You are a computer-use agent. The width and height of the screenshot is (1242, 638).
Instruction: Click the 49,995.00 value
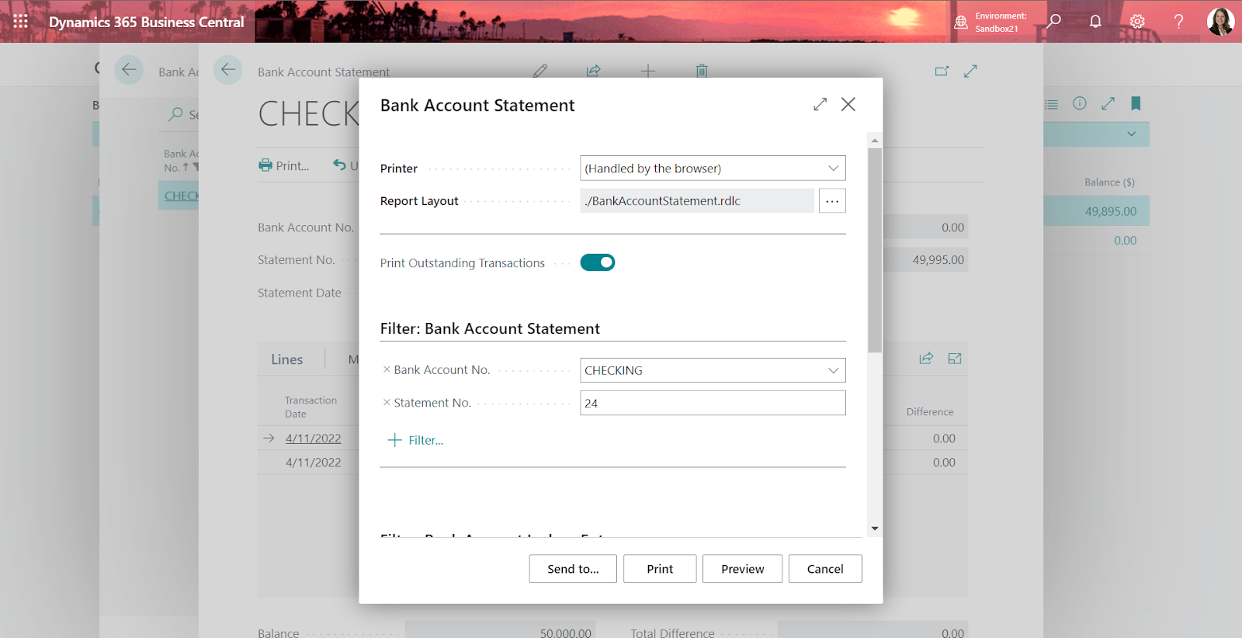click(x=938, y=260)
